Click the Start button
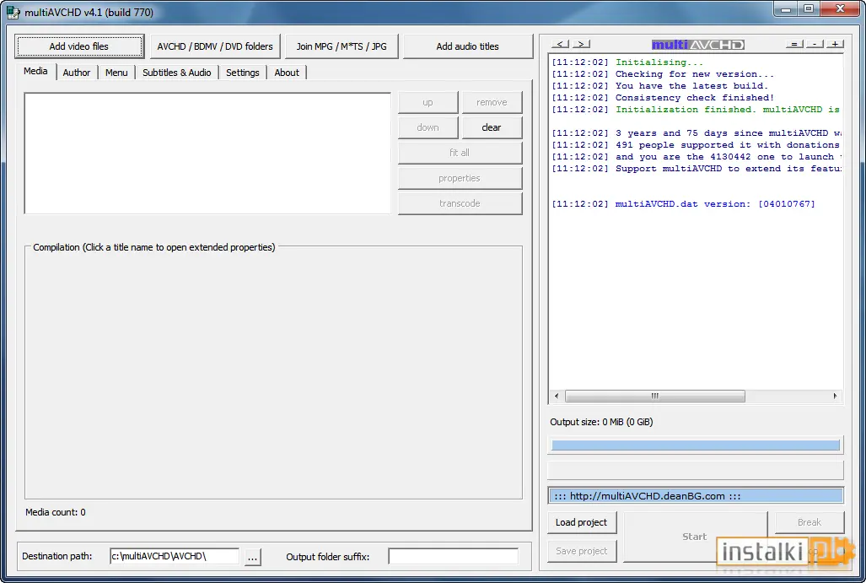 point(695,537)
